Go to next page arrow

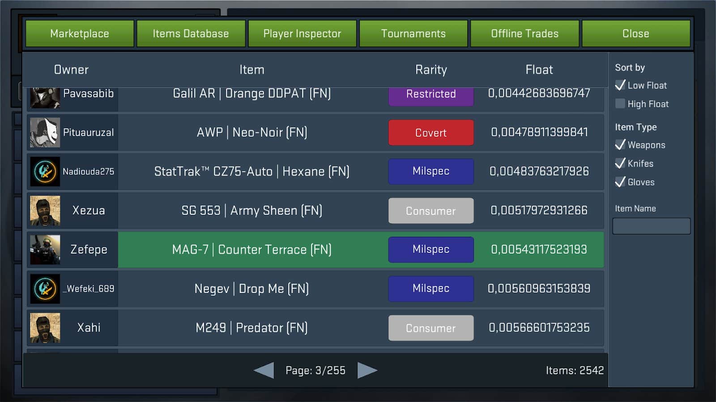pos(367,370)
